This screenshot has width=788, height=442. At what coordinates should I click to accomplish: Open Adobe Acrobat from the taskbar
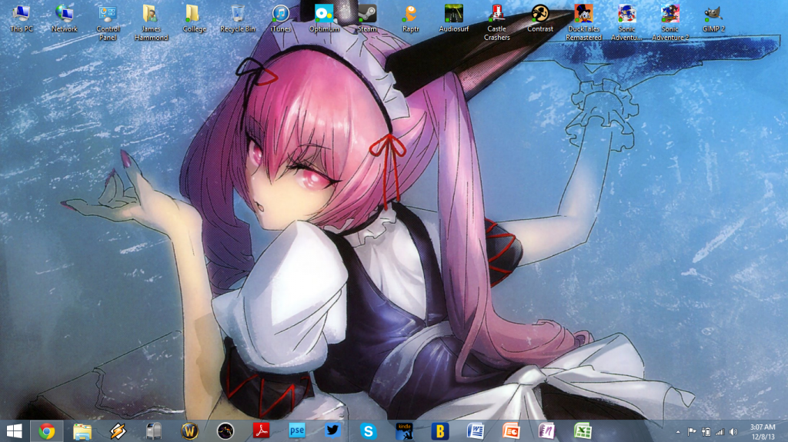coord(261,431)
